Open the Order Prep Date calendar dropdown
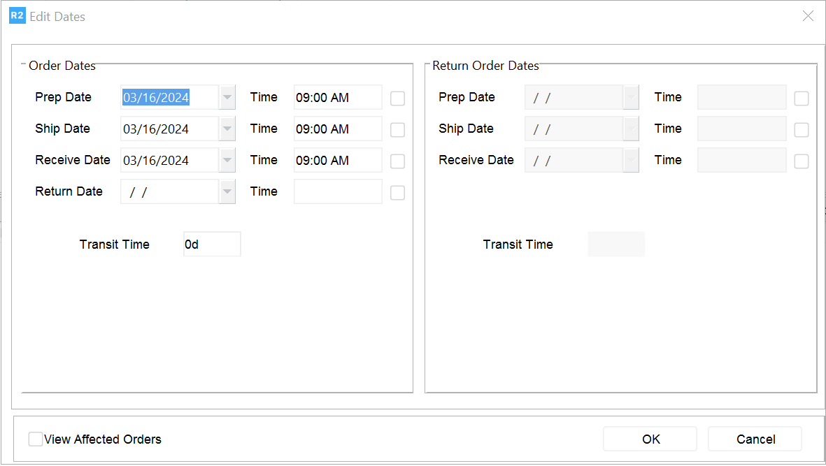 227,98
